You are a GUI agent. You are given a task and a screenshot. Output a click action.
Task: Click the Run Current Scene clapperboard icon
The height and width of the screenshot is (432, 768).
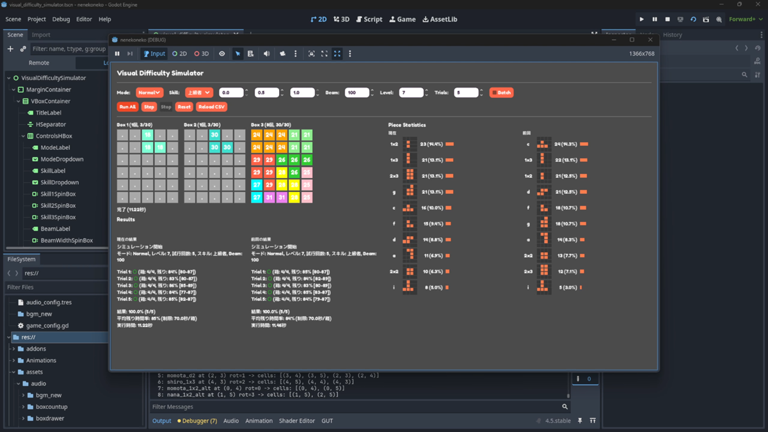pyautogui.click(x=706, y=19)
